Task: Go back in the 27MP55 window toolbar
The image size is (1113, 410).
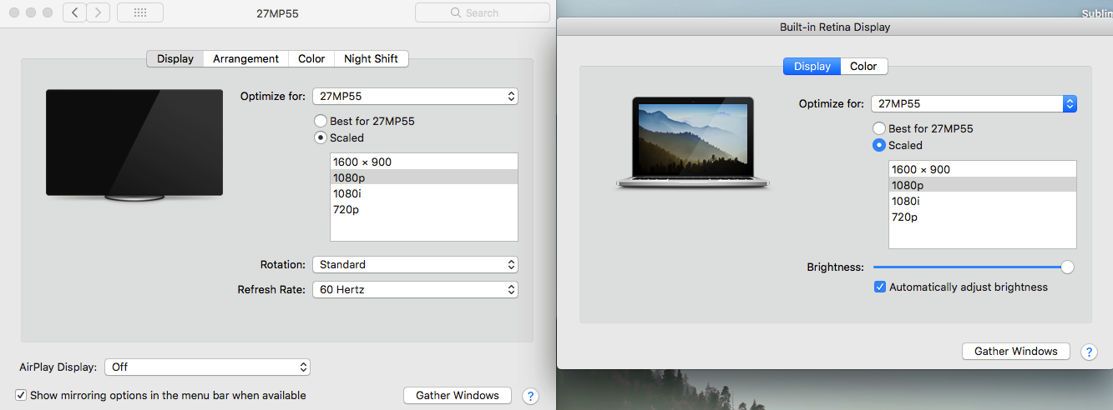Action: 74,12
